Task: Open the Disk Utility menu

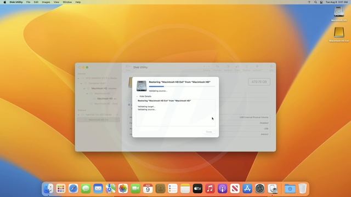Action: (16, 2)
